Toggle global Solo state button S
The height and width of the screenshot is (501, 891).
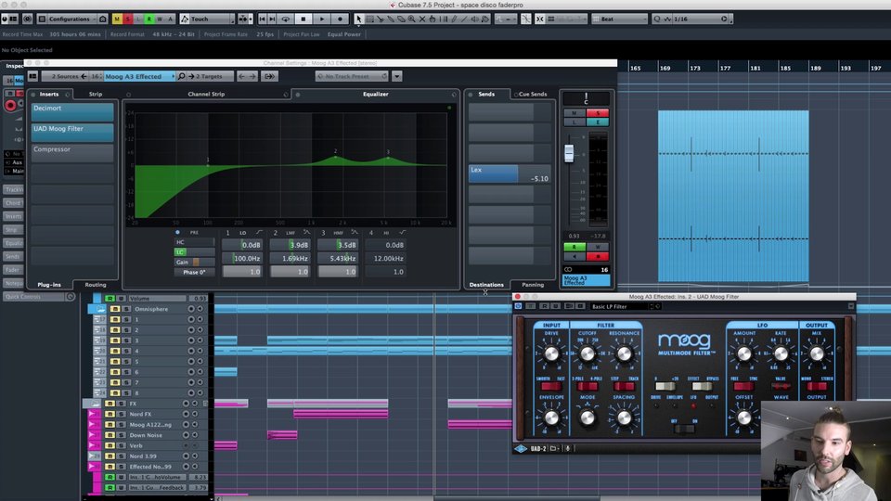[128, 19]
